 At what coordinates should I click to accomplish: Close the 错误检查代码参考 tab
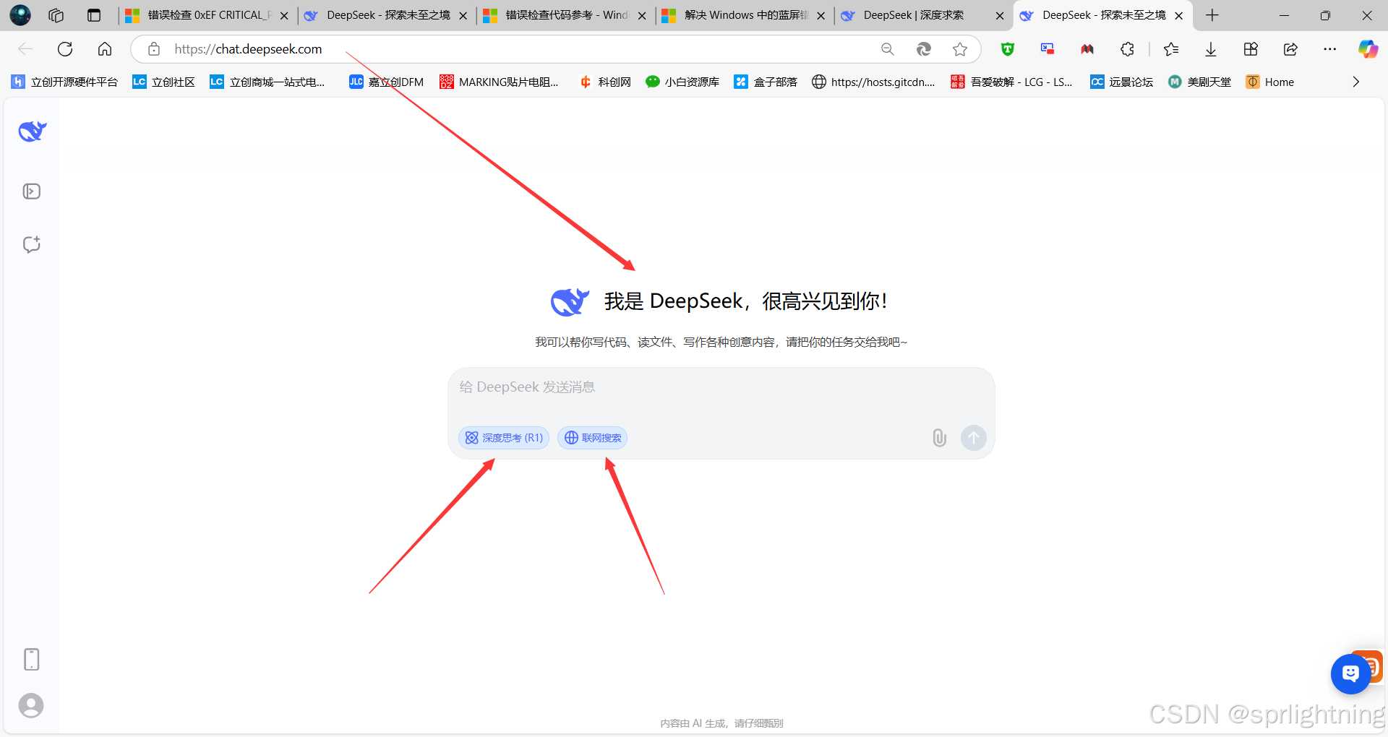(642, 15)
